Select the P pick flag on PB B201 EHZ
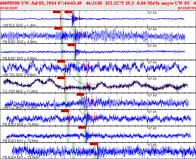Screen dimensions: 196x159 click(x=58, y=28)
